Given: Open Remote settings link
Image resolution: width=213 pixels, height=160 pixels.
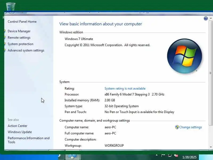Looking at the screenshot, I should [x=19, y=38].
